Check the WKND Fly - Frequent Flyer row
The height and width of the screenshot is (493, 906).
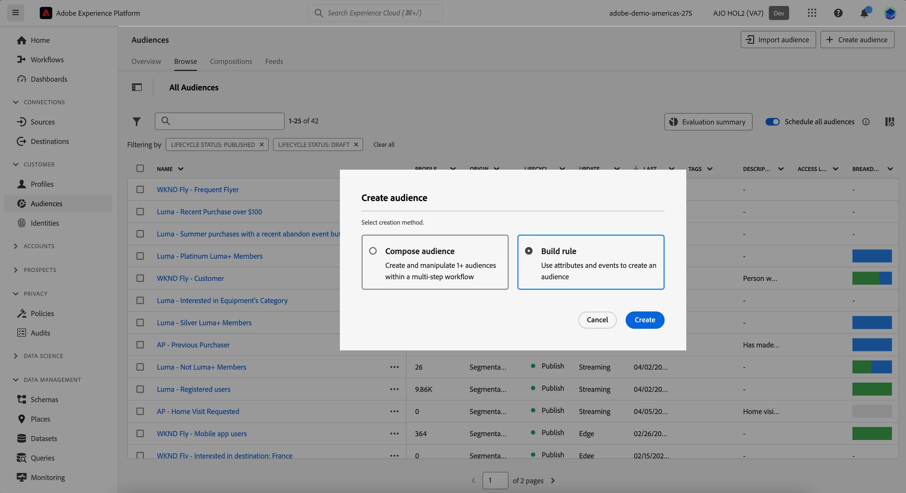(x=140, y=189)
